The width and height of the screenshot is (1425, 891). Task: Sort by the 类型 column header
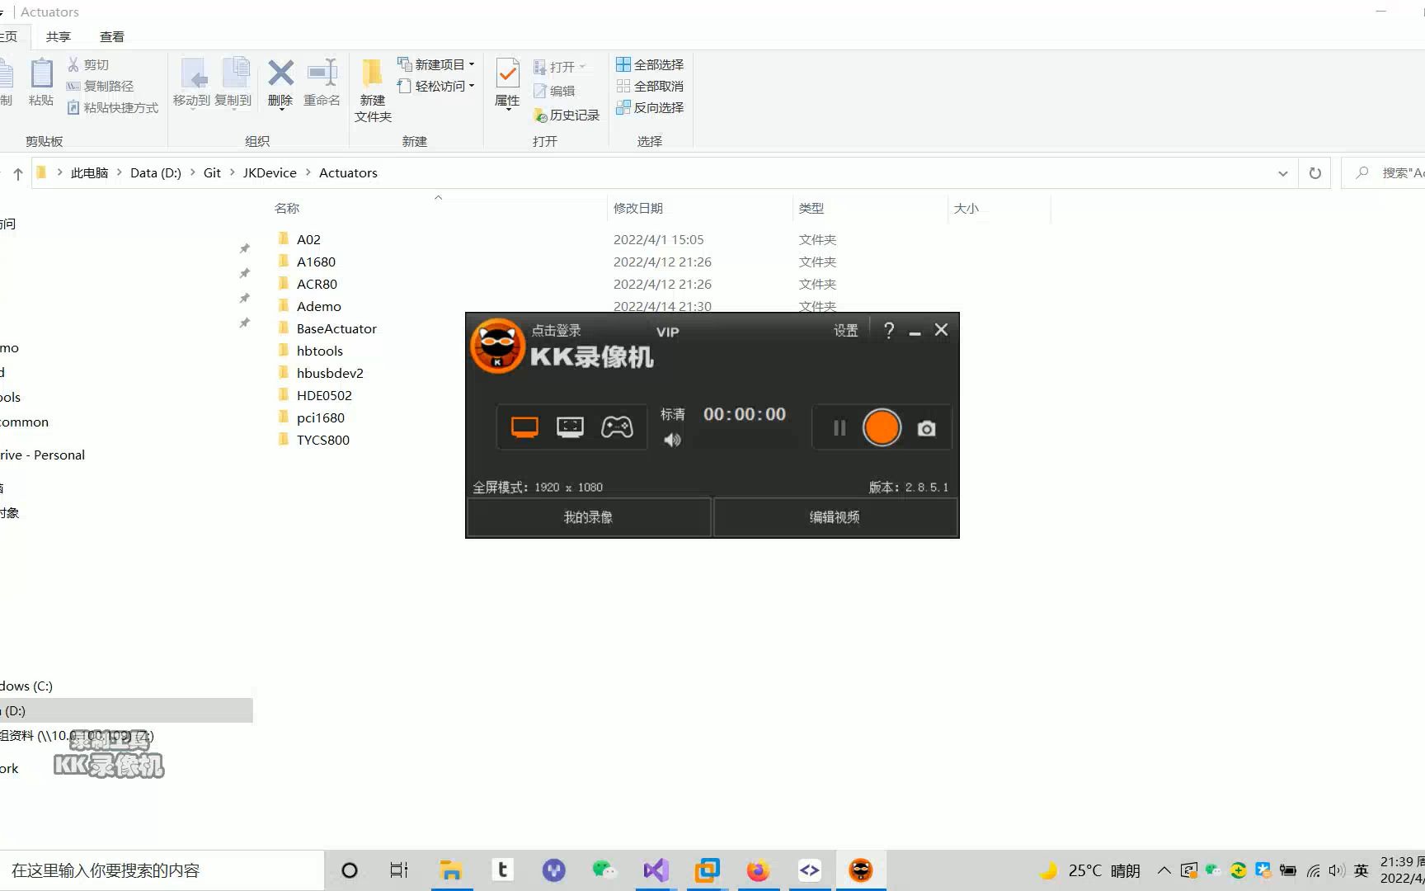tap(811, 208)
